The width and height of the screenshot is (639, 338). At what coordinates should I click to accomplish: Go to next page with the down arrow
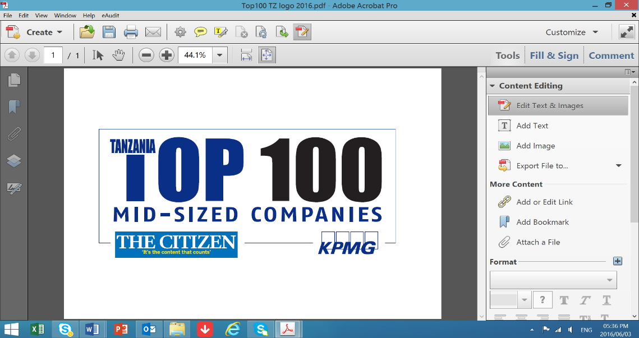click(32, 55)
